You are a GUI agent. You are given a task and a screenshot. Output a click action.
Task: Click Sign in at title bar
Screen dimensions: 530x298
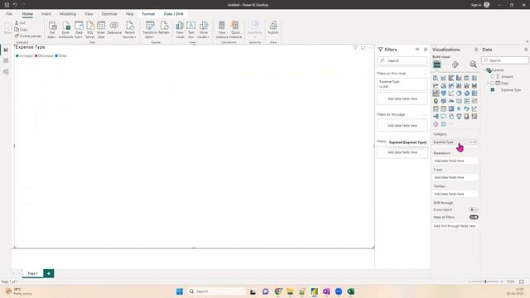pyautogui.click(x=476, y=5)
